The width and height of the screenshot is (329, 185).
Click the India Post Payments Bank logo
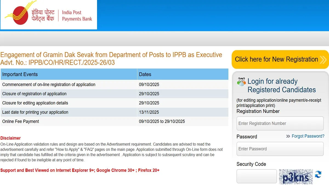[x=49, y=15]
